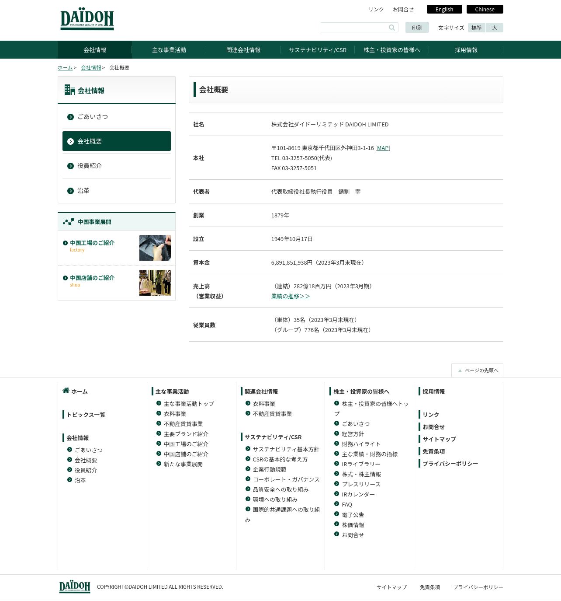Viewport: 561px width, 601px height.
Task: Open コーポレート・ガバナンス in the footer
Action: (x=286, y=479)
